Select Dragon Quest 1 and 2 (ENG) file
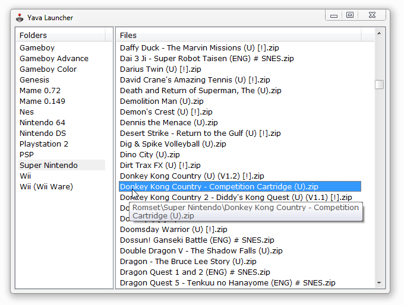This screenshot has width=404, height=305. [195, 272]
